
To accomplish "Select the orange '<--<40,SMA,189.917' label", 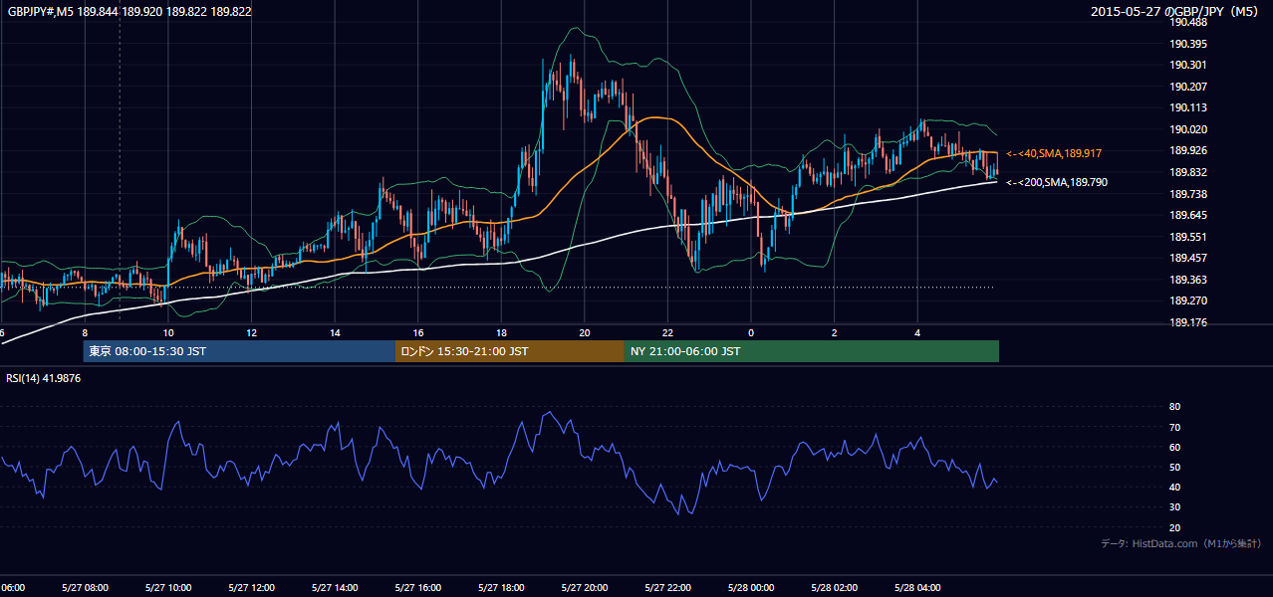I will pos(1056,153).
